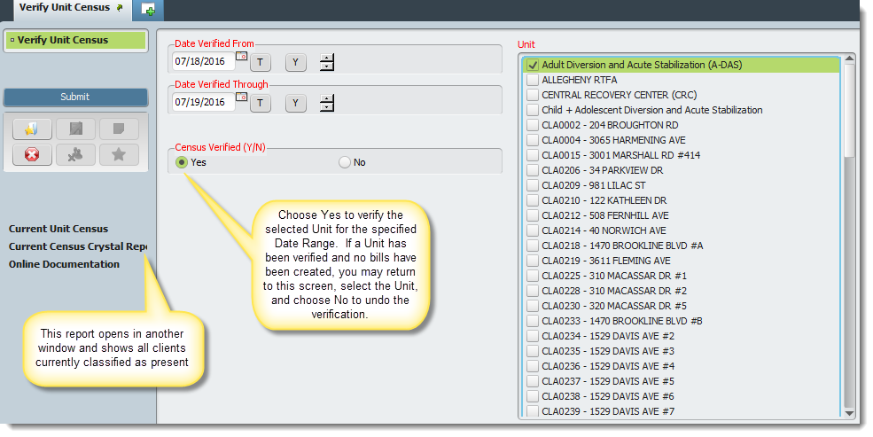Image resolution: width=873 pixels, height=437 pixels.
Task: Click the grayed chart document icon
Action: (75, 129)
